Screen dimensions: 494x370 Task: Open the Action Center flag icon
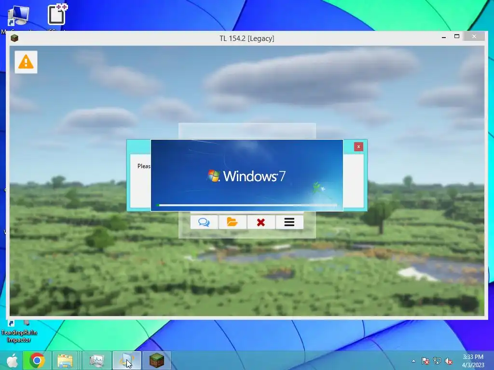tap(425, 361)
